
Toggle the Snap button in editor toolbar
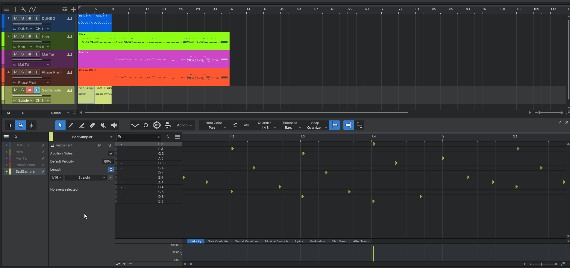coord(335,125)
